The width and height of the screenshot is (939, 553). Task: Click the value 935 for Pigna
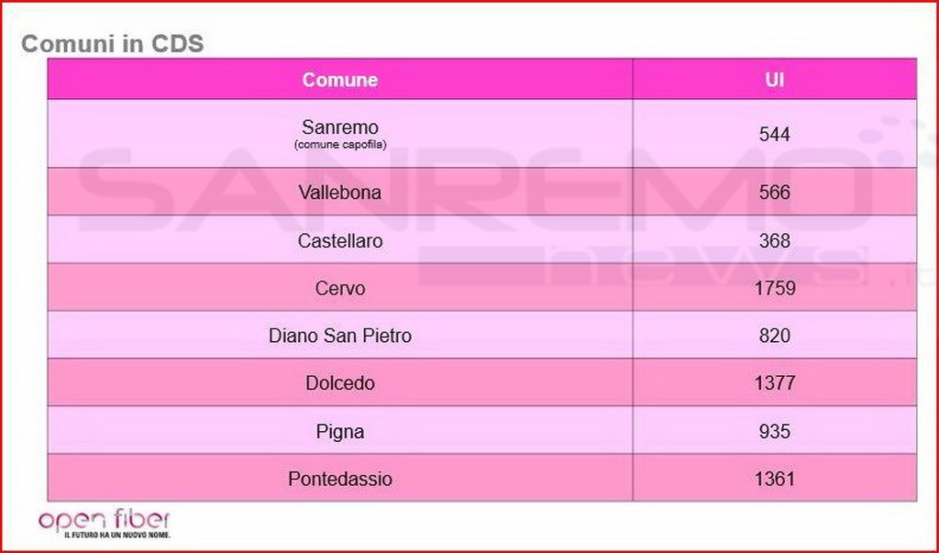[x=774, y=431]
